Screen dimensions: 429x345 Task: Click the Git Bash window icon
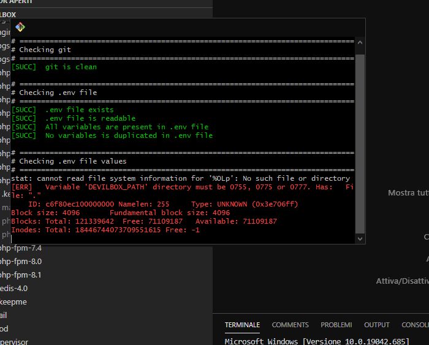(x=20, y=27)
